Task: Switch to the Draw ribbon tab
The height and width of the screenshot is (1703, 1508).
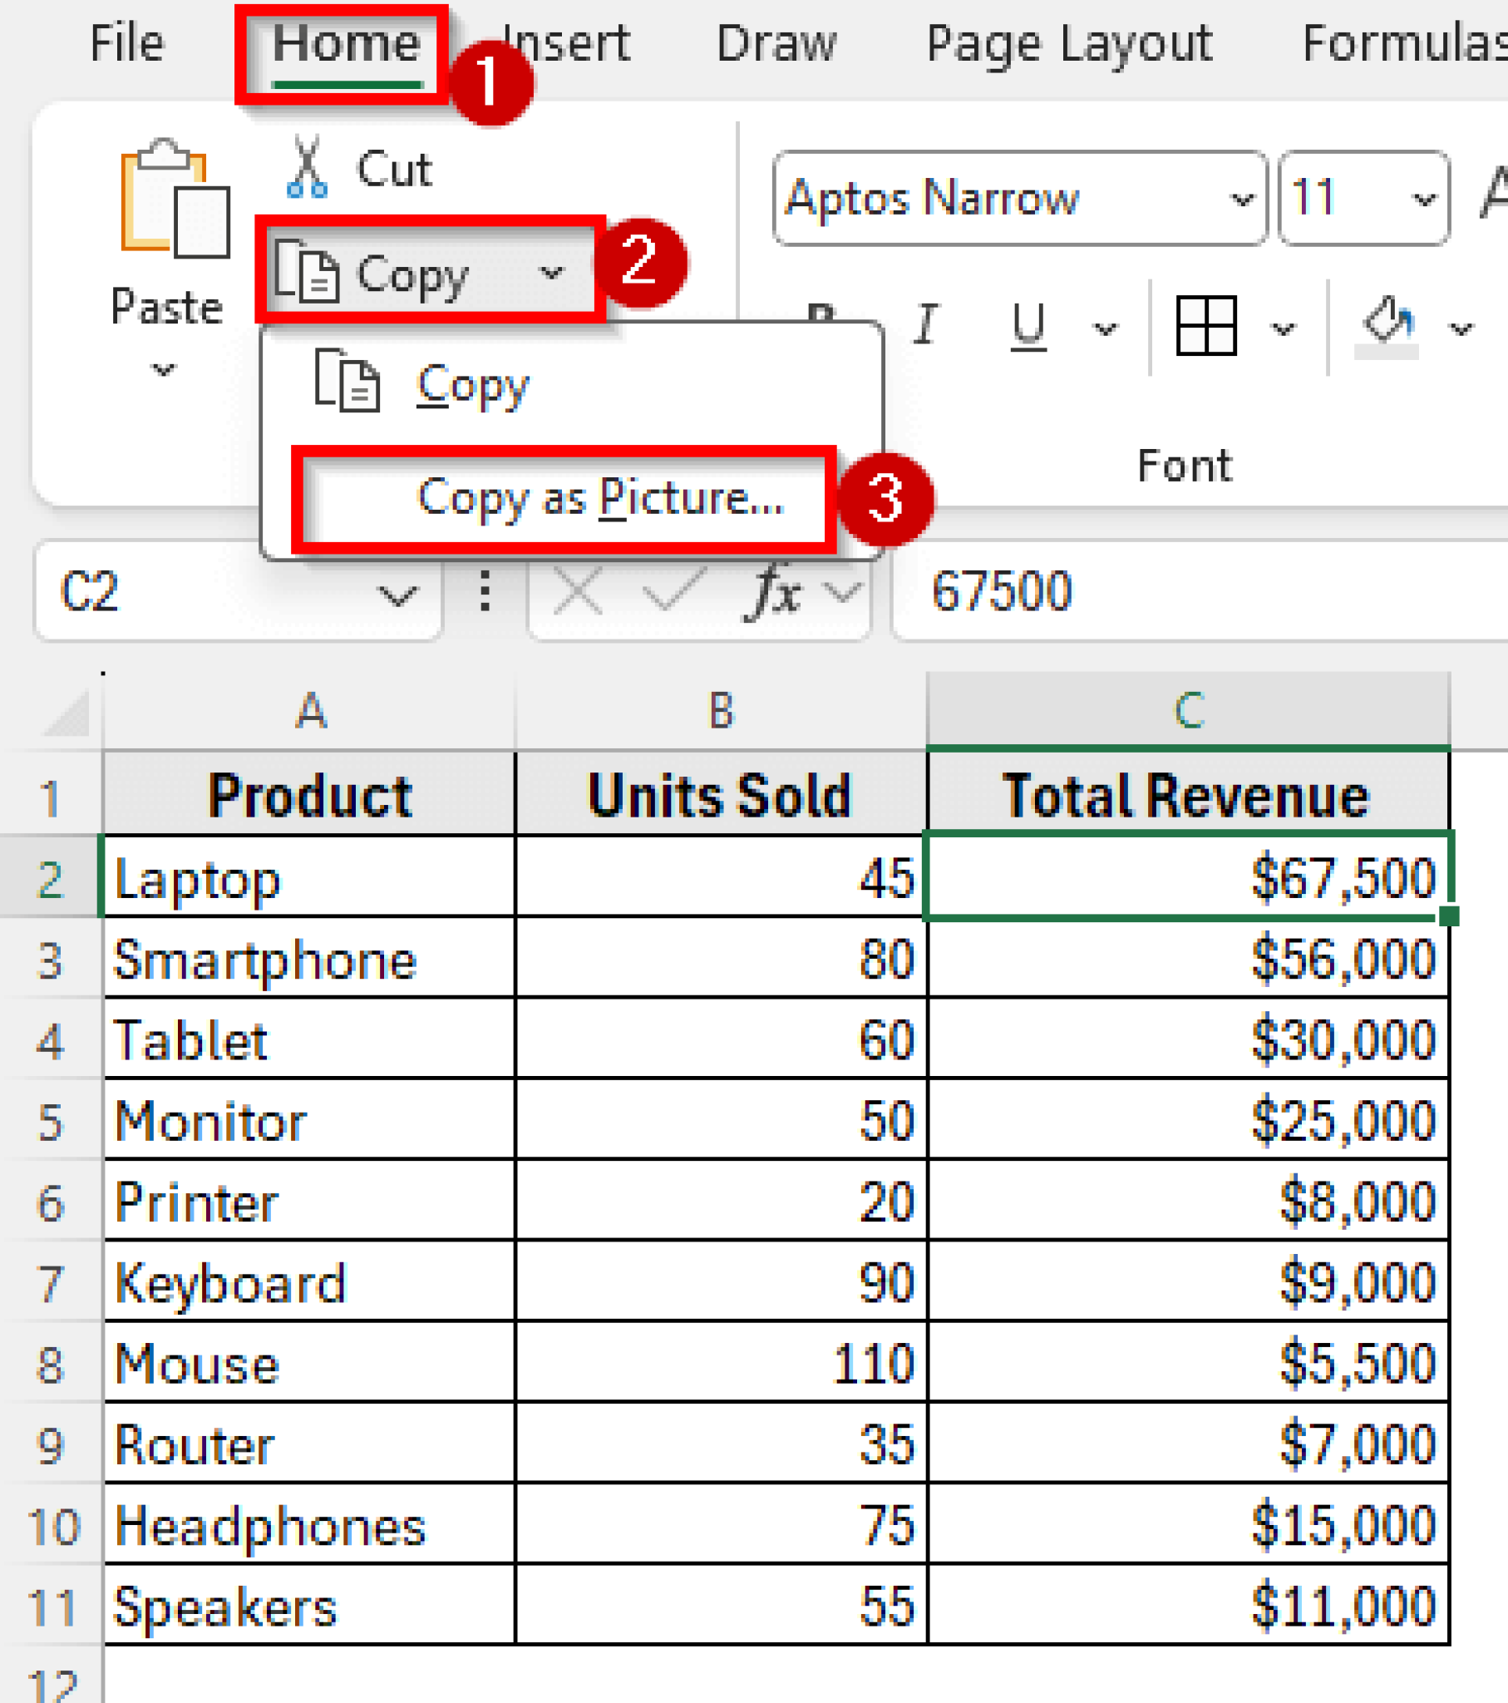Action: point(778,43)
